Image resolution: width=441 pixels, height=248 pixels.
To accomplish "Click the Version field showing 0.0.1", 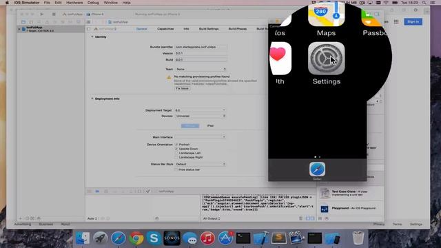I will tap(201, 54).
